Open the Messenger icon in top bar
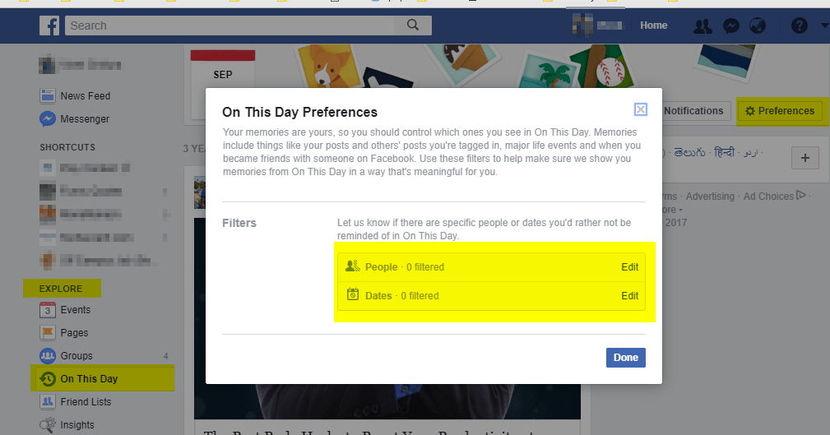Viewport: 830px width, 435px height. click(x=730, y=25)
